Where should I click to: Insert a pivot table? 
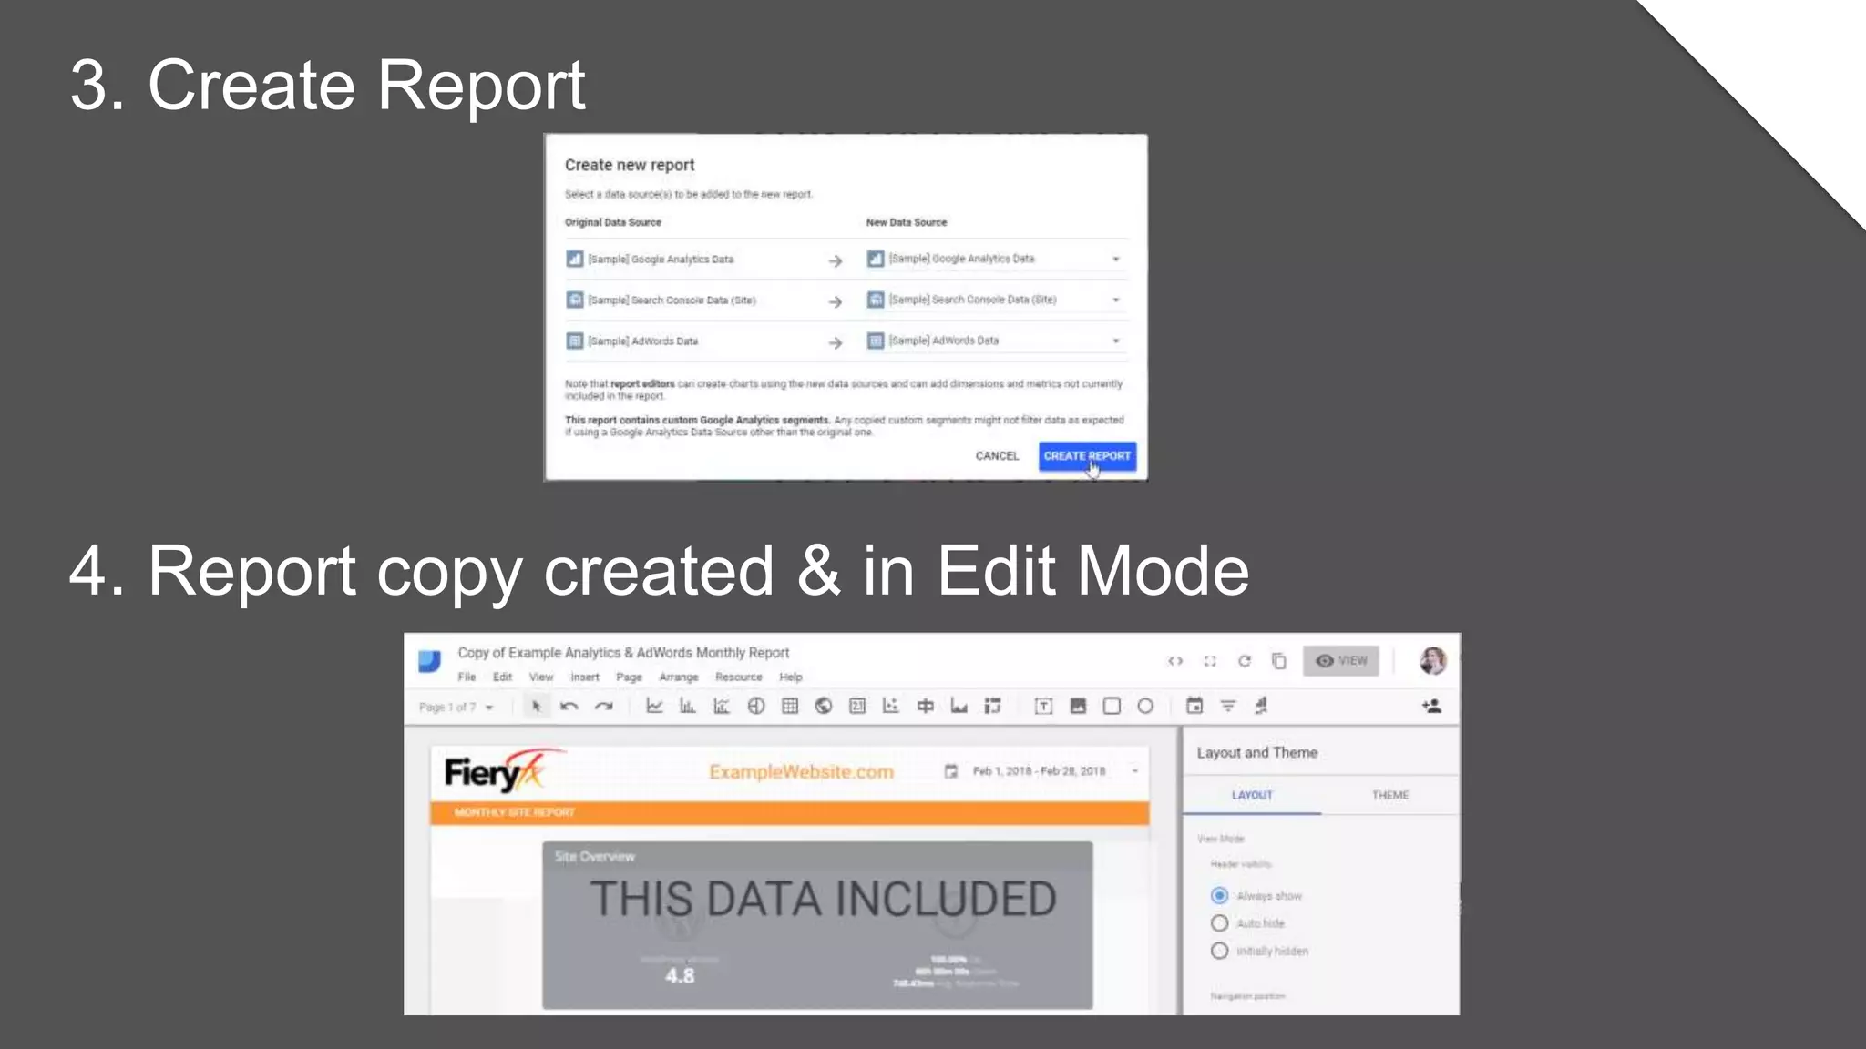point(992,706)
